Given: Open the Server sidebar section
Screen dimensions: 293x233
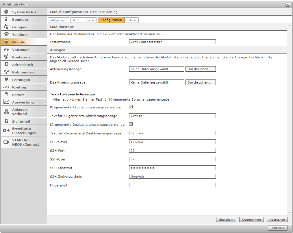Looking at the screenshot, I should point(23,95).
